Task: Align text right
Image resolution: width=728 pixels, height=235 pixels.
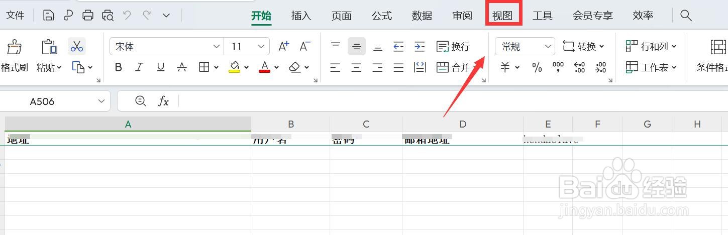Action: click(x=378, y=67)
